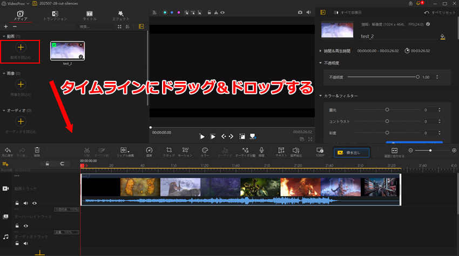Open the タイトル tab
459x256 pixels.
(x=90, y=16)
